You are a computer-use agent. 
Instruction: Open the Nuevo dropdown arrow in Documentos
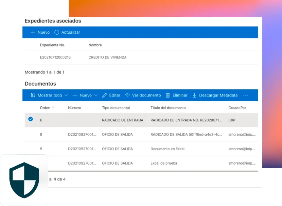pyautogui.click(x=96, y=96)
